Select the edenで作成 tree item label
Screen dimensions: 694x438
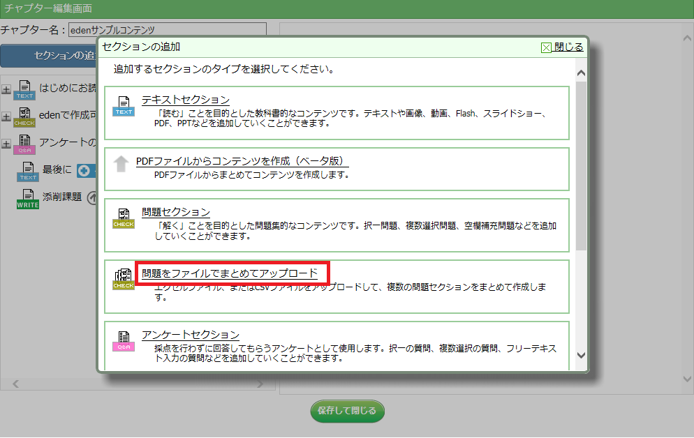(x=68, y=115)
